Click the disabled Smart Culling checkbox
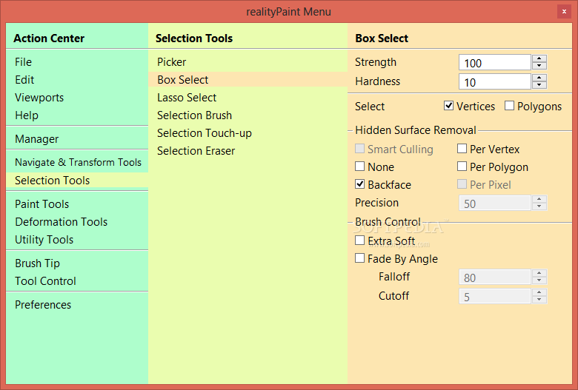This screenshot has height=390, width=578. pyautogui.click(x=360, y=149)
